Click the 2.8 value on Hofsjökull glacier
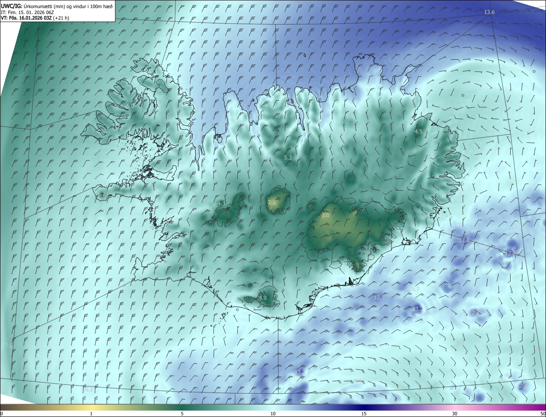The height and width of the screenshot is (417, 546). coord(272,202)
